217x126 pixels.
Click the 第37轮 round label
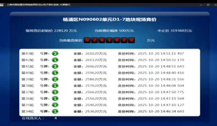tap(28, 92)
